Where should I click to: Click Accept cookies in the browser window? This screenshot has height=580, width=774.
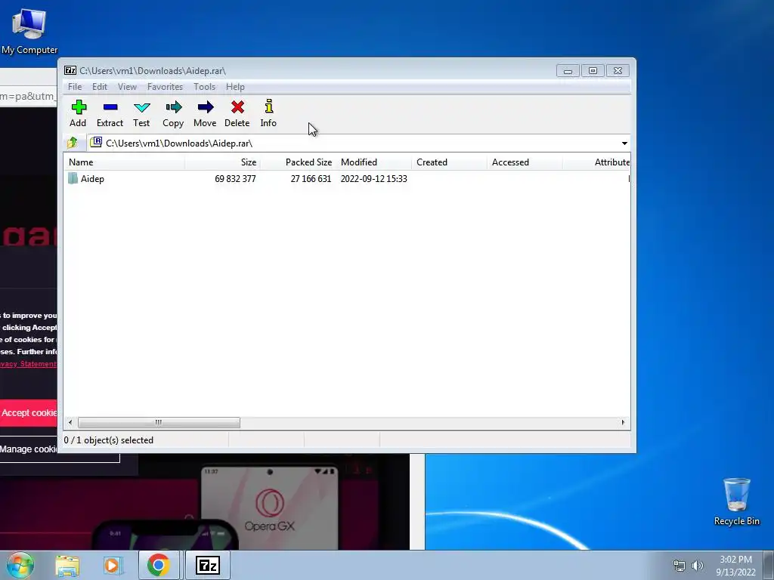(x=29, y=413)
